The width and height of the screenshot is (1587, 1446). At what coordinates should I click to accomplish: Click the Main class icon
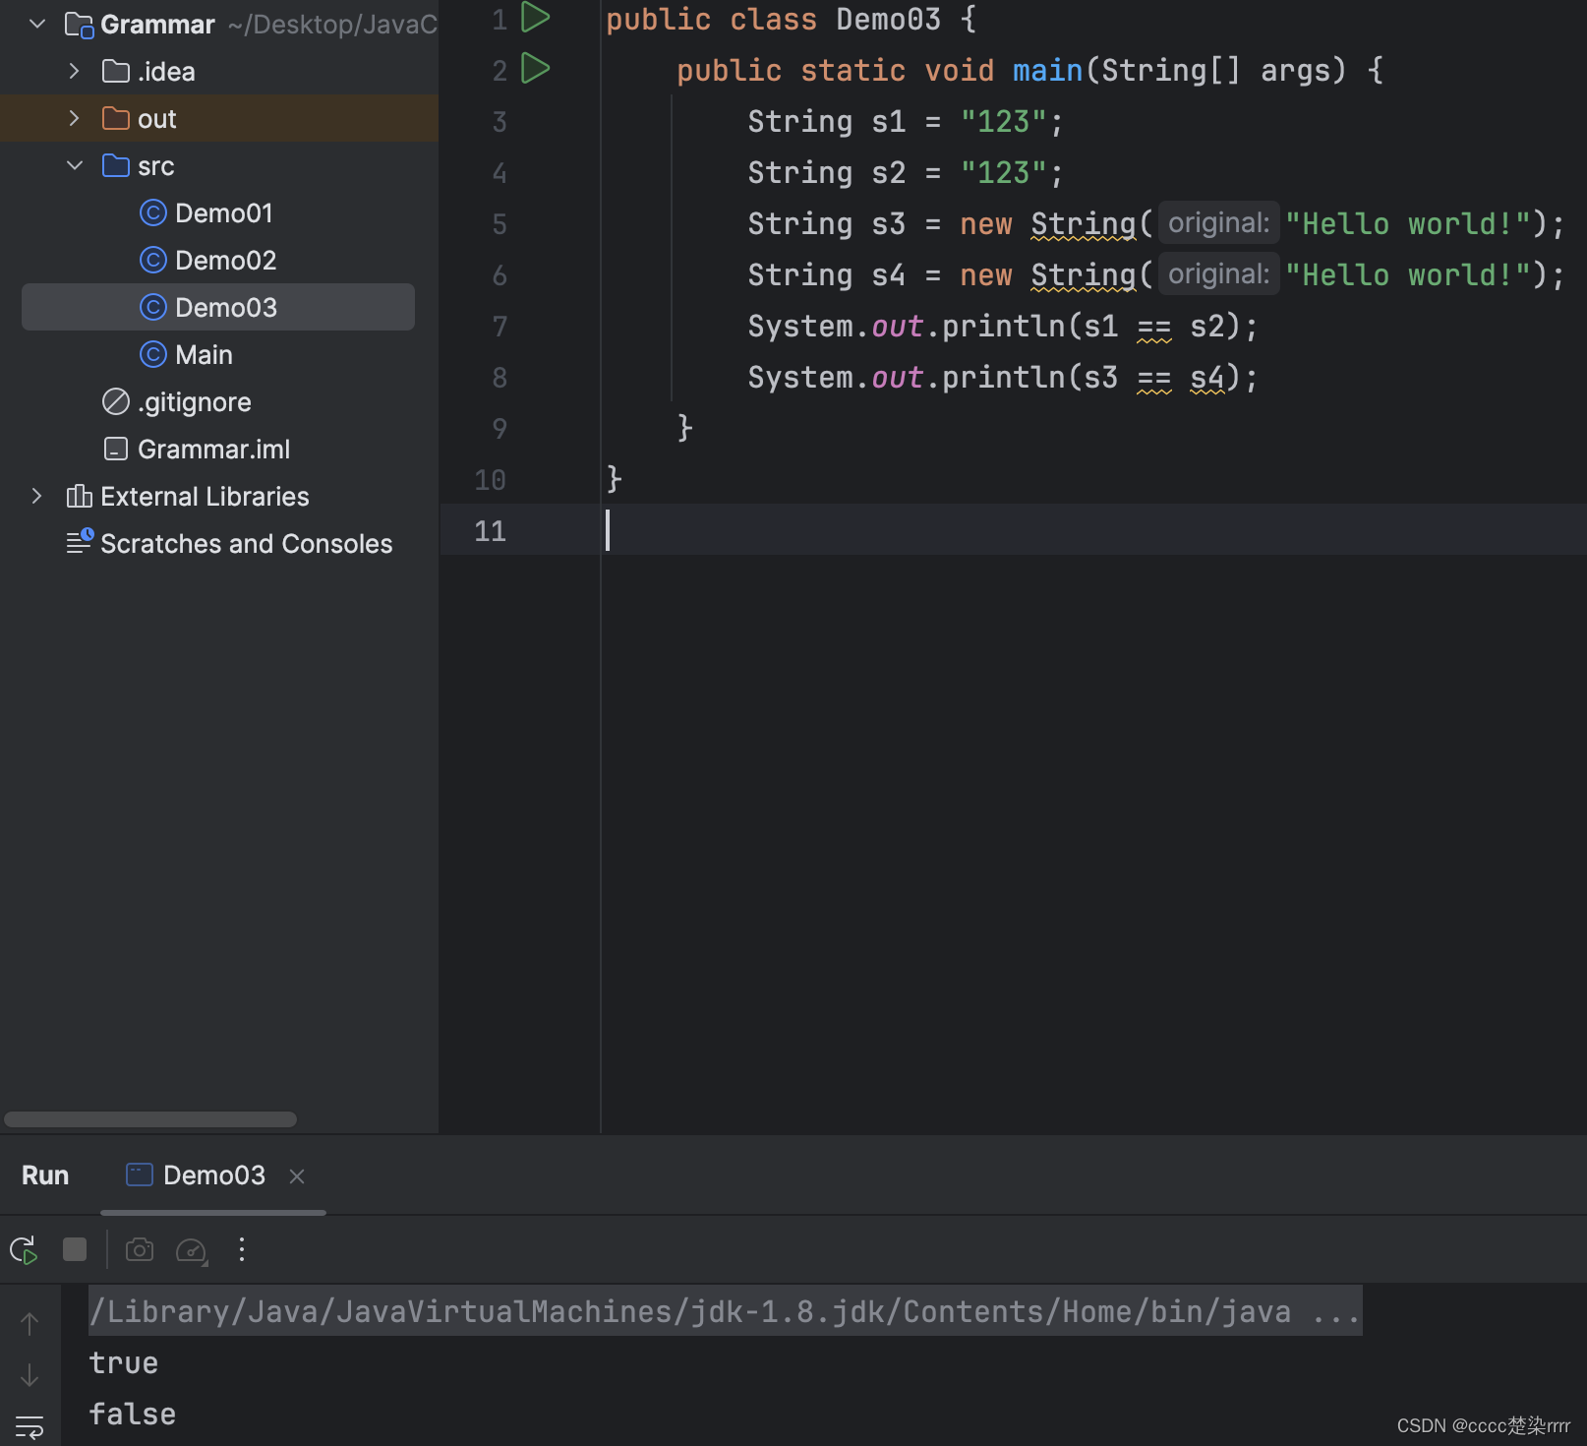click(x=153, y=354)
